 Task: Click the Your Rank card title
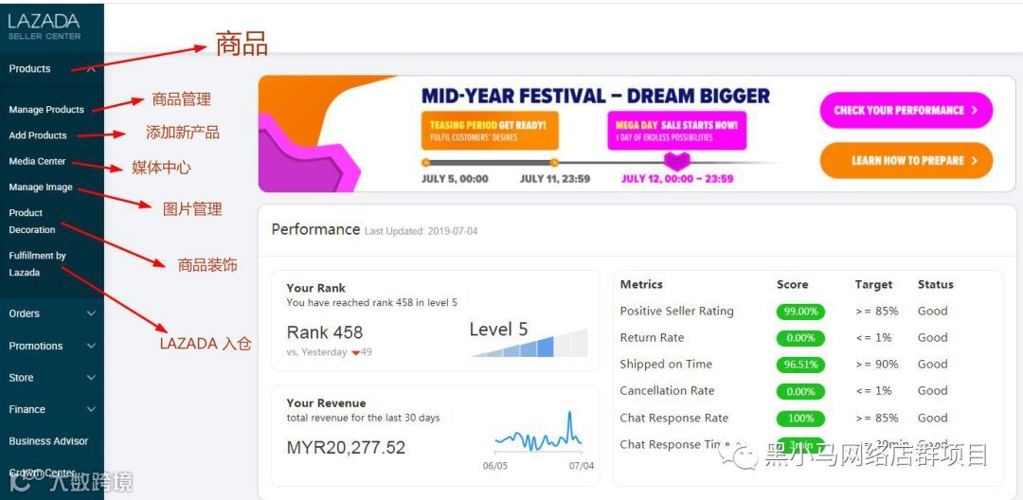pyautogui.click(x=315, y=288)
